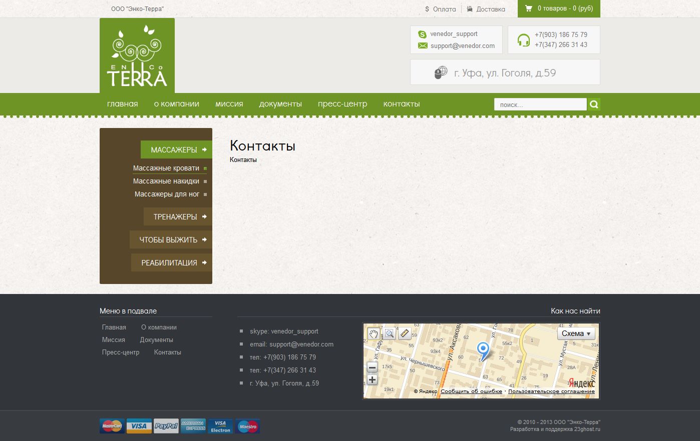700x441 pixels.
Task: Click the ООО "Энко-Терра" text in top bar
Action: point(137,9)
